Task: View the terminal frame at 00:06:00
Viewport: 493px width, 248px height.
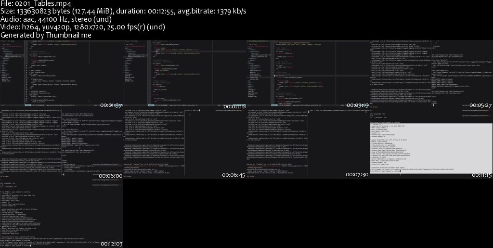Action: [x=62, y=144]
